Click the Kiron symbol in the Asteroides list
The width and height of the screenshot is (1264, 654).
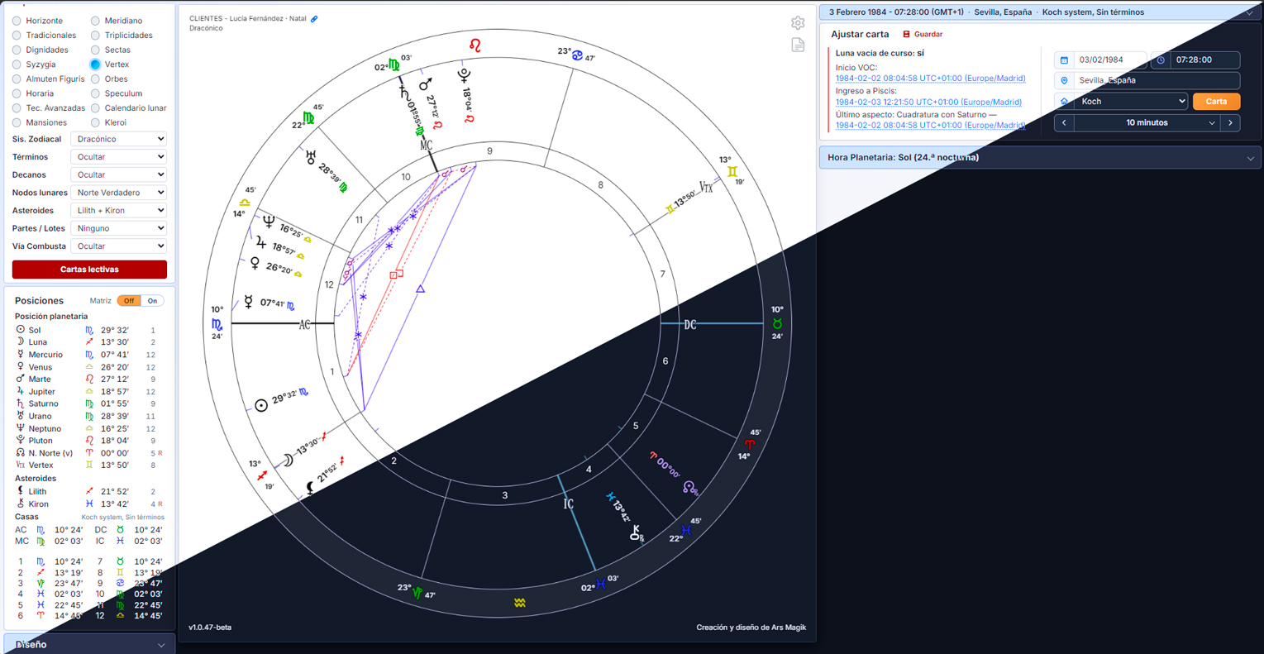[21, 504]
